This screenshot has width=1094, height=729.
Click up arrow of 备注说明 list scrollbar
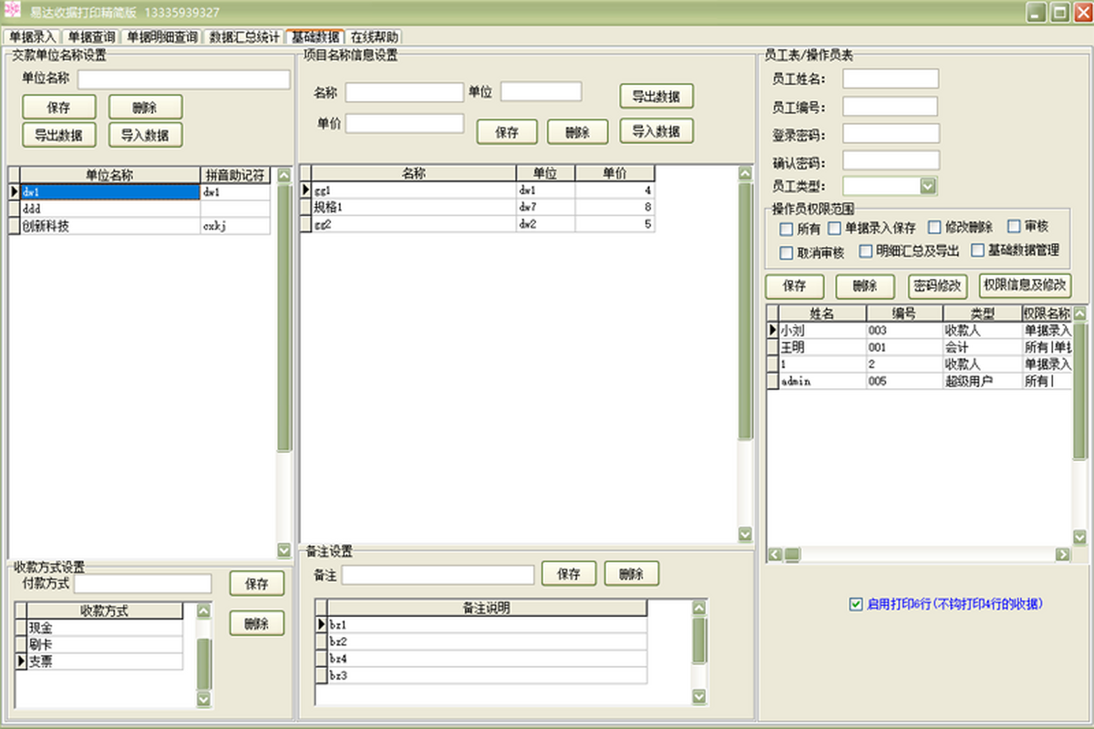[x=699, y=607]
